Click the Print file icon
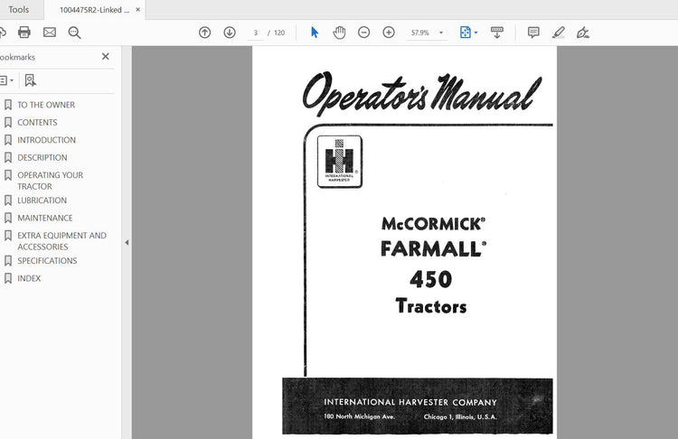Viewport: 678px width, 439px height. pos(24,33)
